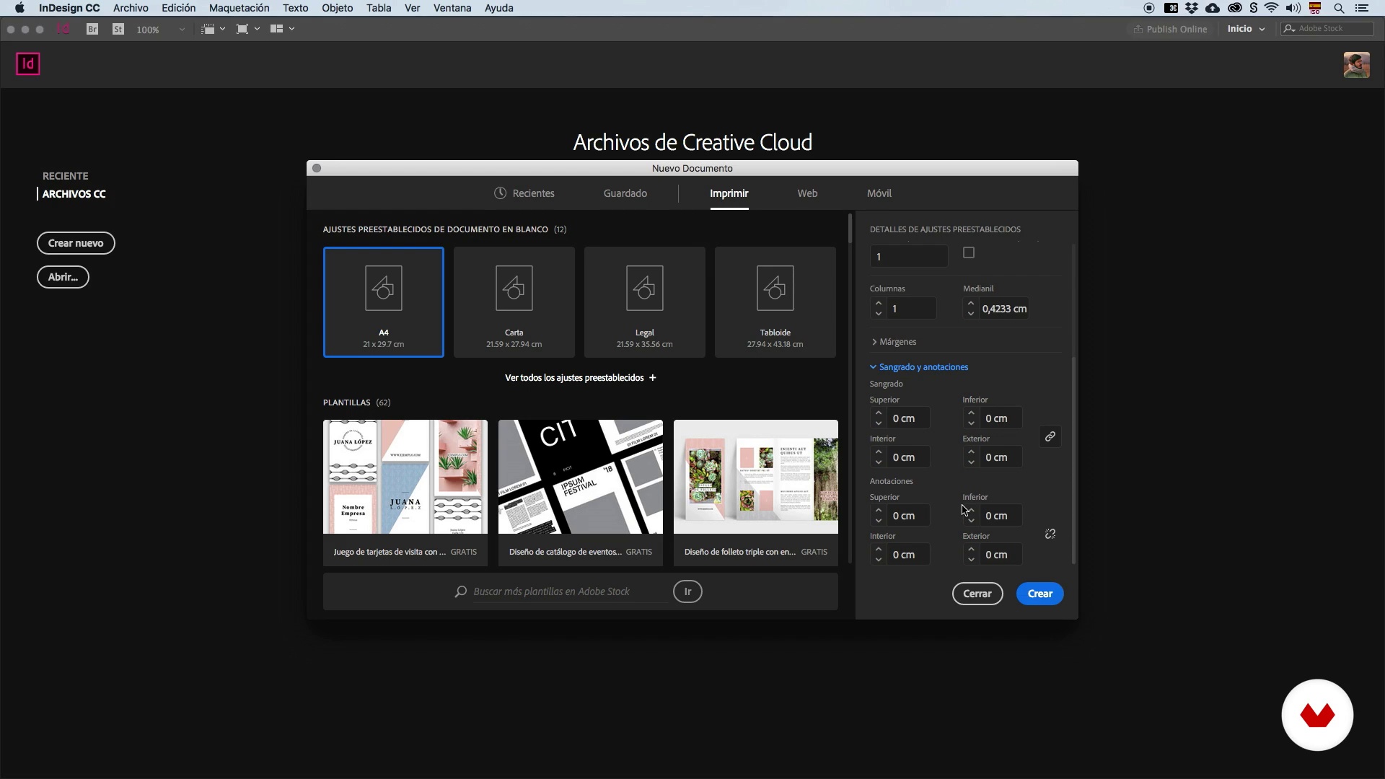The height and width of the screenshot is (779, 1385).
Task: Open the screen mode icon in toolbar
Action: click(247, 30)
